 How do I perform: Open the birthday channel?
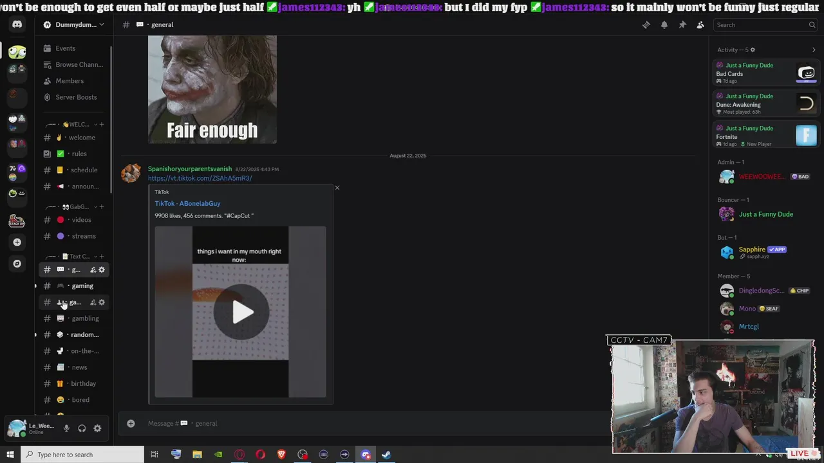point(74,383)
